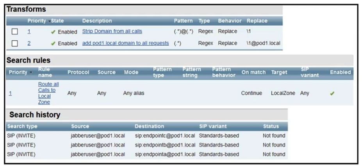Viewport: 362px width, 168px height.
Task: Select the 'Any alias' mode cell
Action: (134, 93)
